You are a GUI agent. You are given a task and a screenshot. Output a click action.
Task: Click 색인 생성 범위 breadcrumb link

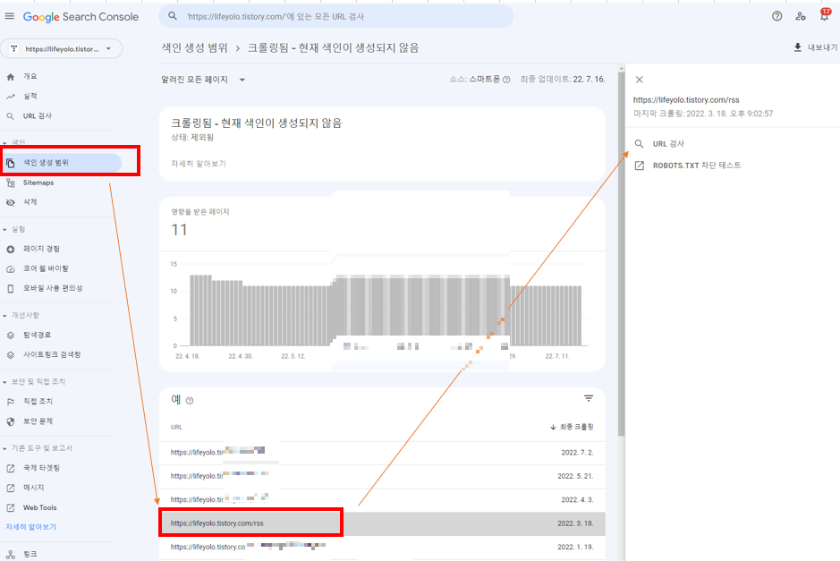click(x=194, y=47)
